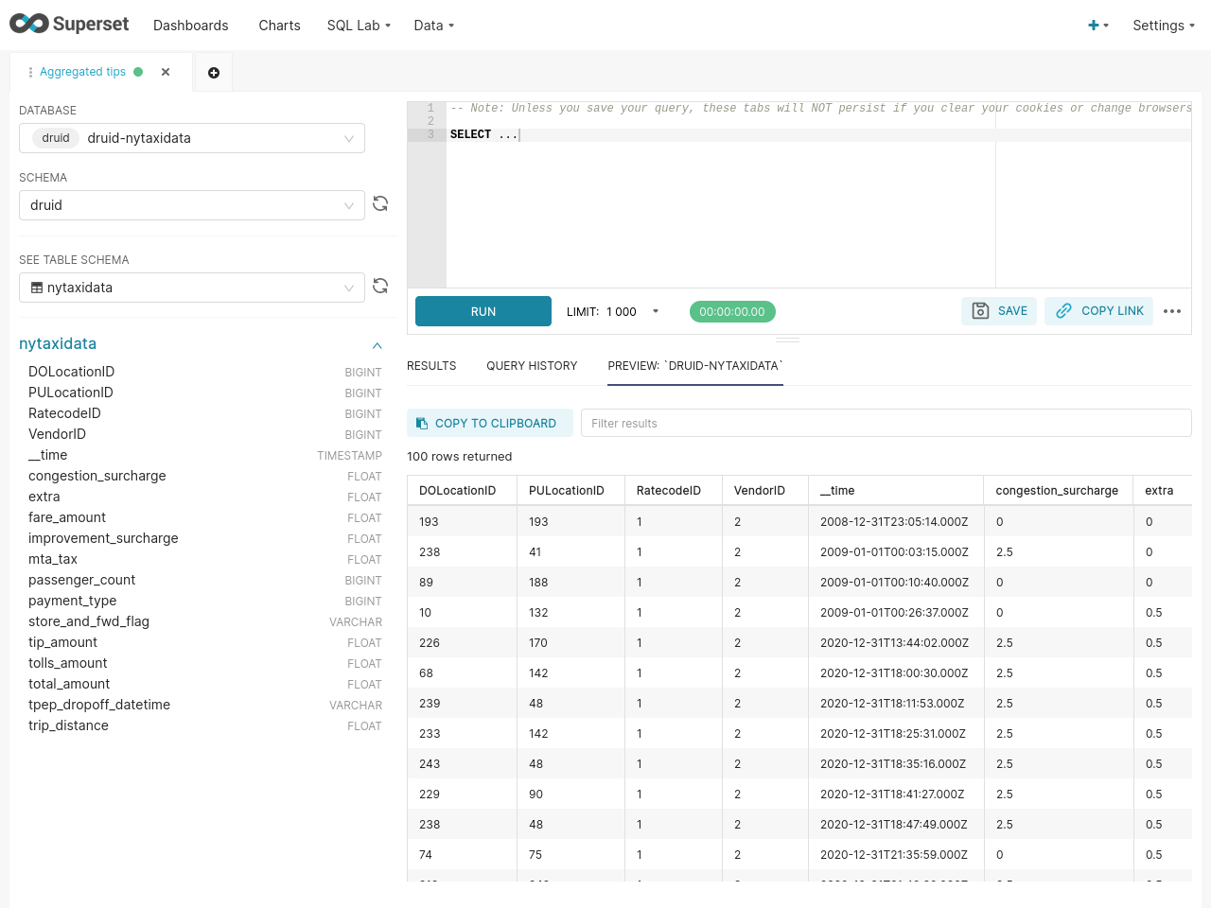This screenshot has width=1211, height=908.
Task: Click the drag handle on Aggregated tips tab
Action: [x=30, y=72]
